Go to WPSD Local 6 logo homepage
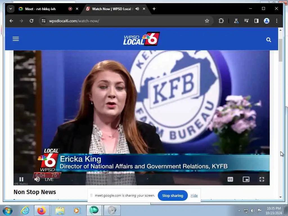288x216 pixels. 141,39
